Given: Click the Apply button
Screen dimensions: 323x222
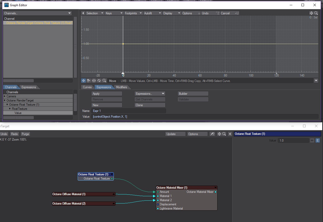Looking at the screenshot, I should [x=107, y=94].
